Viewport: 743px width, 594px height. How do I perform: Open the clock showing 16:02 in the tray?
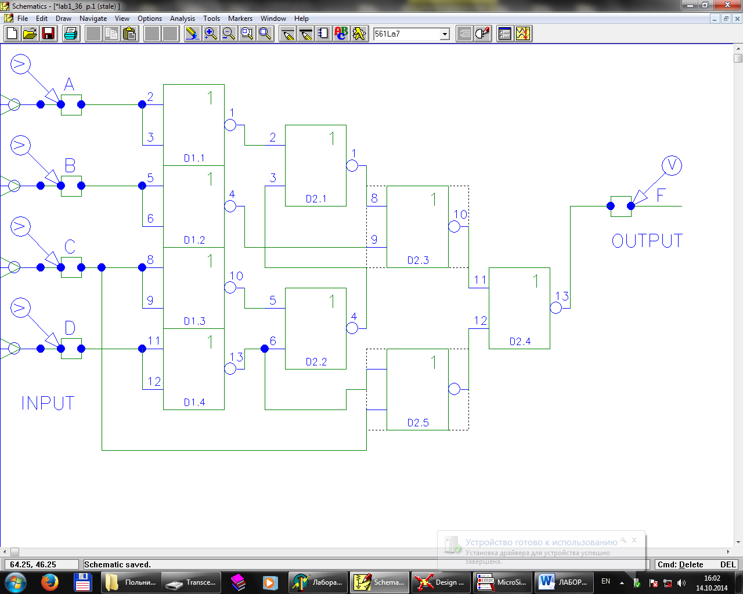(x=712, y=583)
